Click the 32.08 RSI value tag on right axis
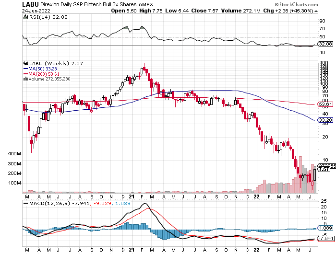 pyautogui.click(x=325, y=44)
